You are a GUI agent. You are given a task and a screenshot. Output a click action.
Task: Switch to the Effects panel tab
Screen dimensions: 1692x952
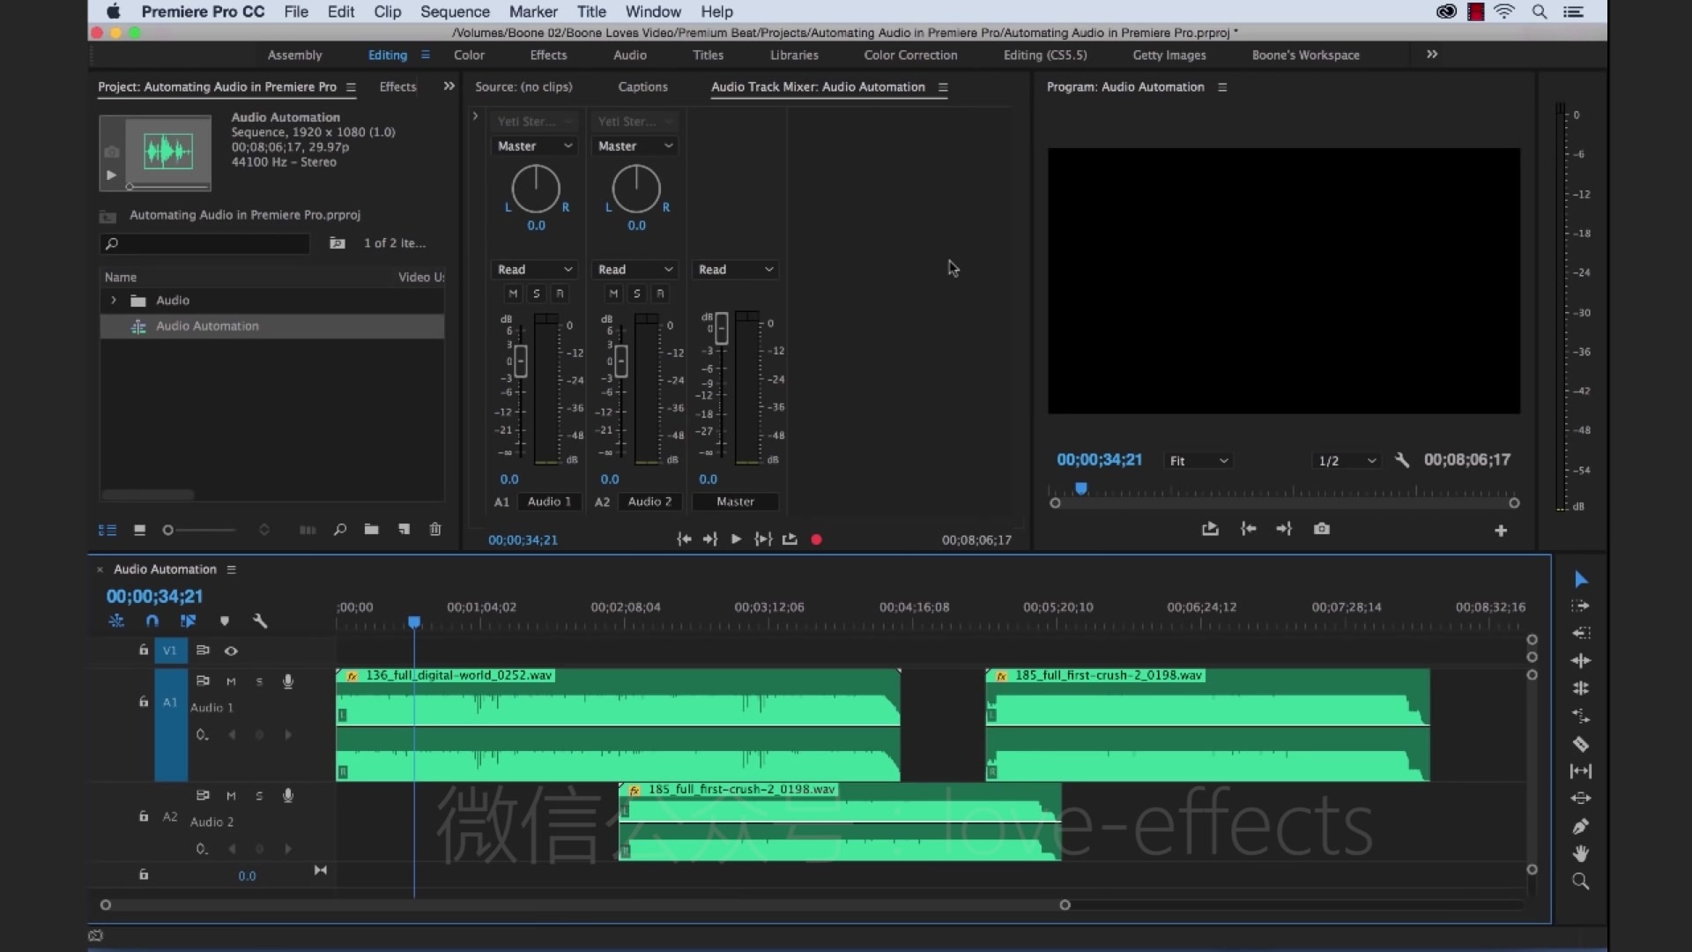pyautogui.click(x=397, y=86)
